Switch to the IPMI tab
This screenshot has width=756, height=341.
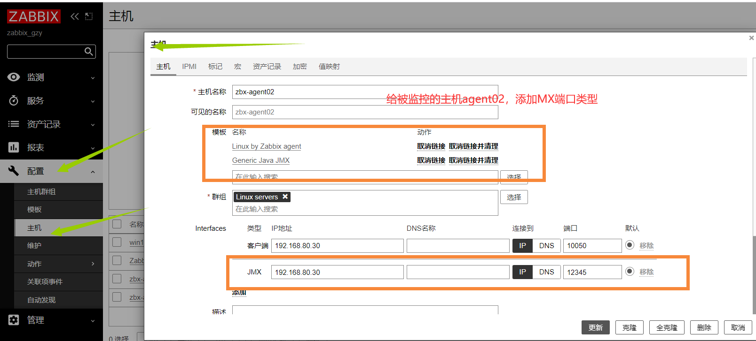click(189, 67)
